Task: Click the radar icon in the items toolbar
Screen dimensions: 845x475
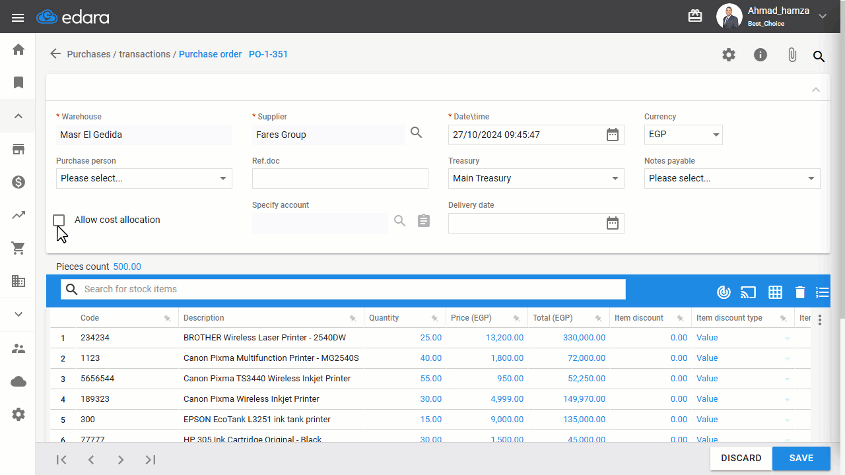Action: pyautogui.click(x=724, y=292)
